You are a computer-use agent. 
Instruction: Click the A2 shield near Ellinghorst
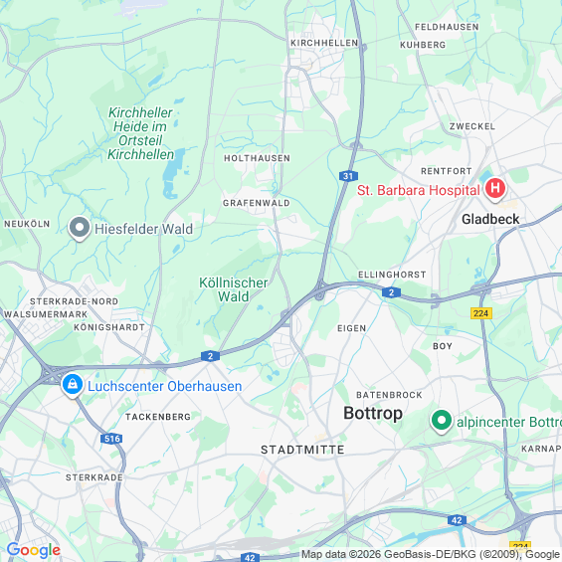tap(391, 292)
